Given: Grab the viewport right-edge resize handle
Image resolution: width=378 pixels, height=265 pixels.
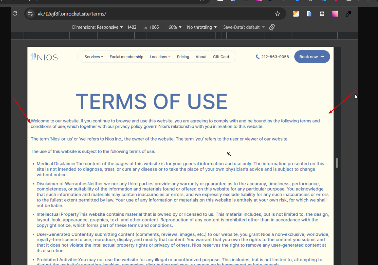Looking at the screenshot, I should (x=337, y=163).
